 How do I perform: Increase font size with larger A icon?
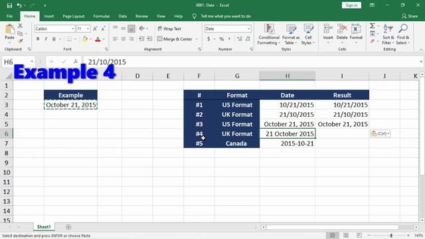click(95, 29)
